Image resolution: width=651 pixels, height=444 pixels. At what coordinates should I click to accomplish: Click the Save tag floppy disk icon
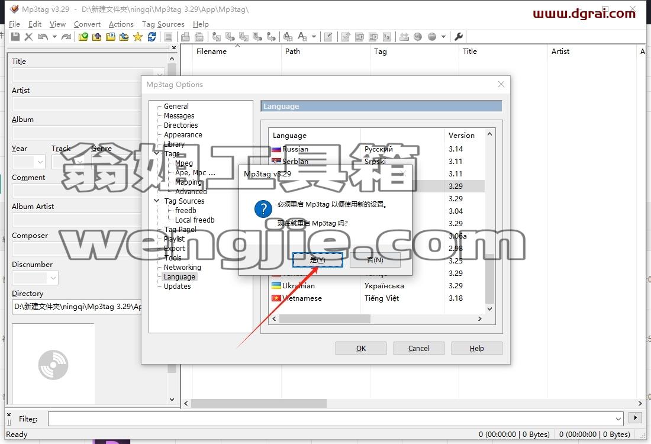click(15, 37)
